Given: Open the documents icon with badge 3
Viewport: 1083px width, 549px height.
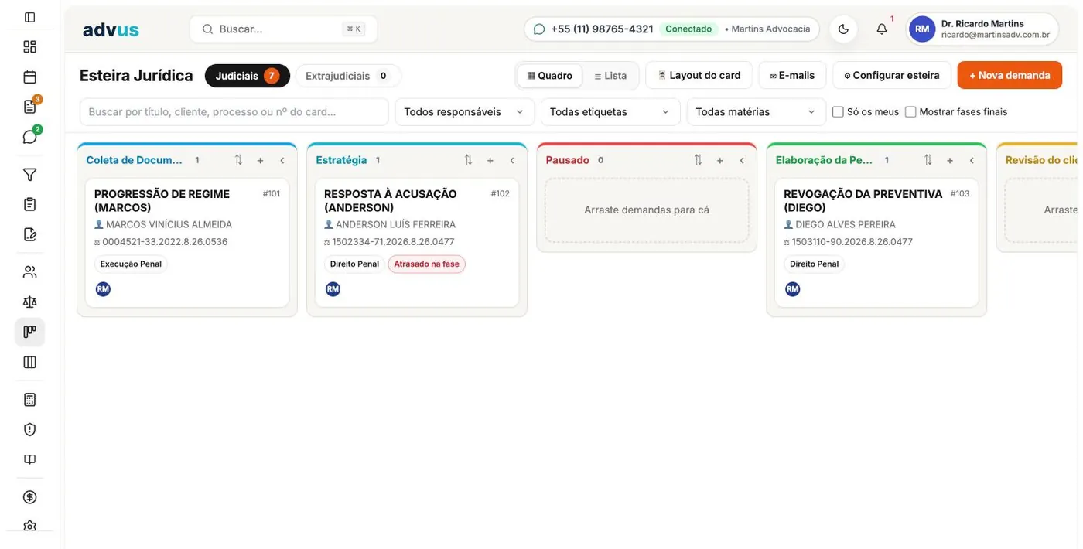Looking at the screenshot, I should [x=29, y=107].
